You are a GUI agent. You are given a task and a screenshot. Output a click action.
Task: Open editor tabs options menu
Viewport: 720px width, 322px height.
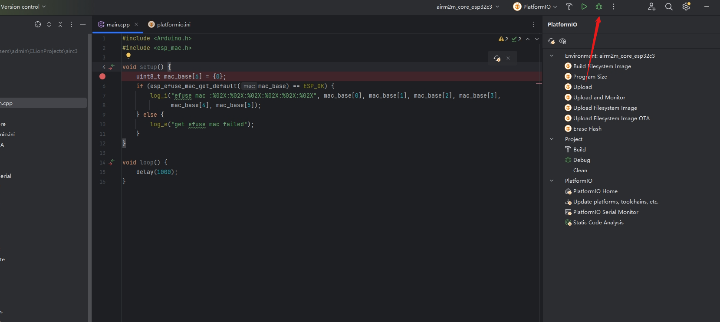(534, 24)
